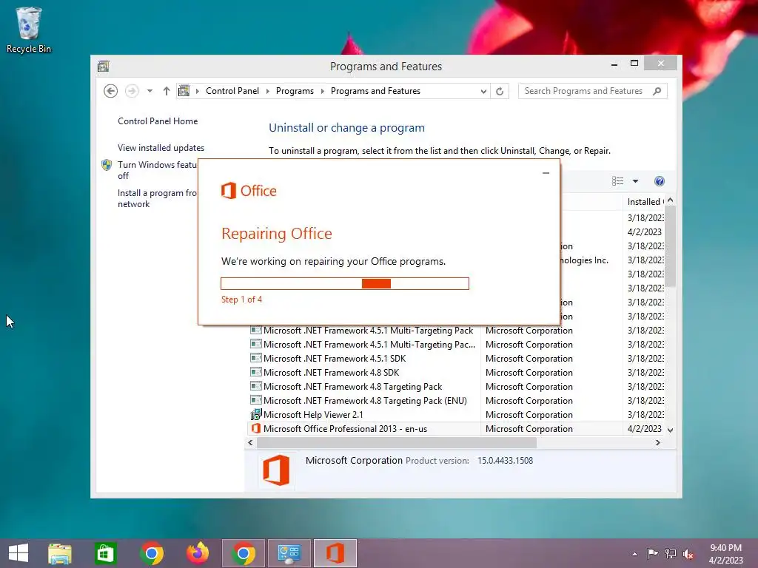Switch to the running Chrome window

[244, 553]
